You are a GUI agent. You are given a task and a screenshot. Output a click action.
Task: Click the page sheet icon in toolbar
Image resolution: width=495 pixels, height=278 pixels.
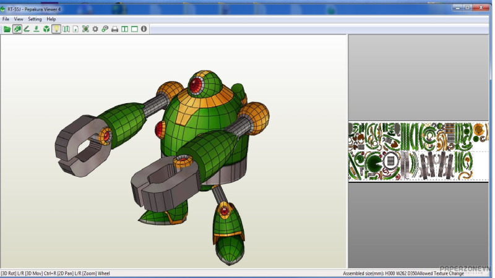point(75,29)
